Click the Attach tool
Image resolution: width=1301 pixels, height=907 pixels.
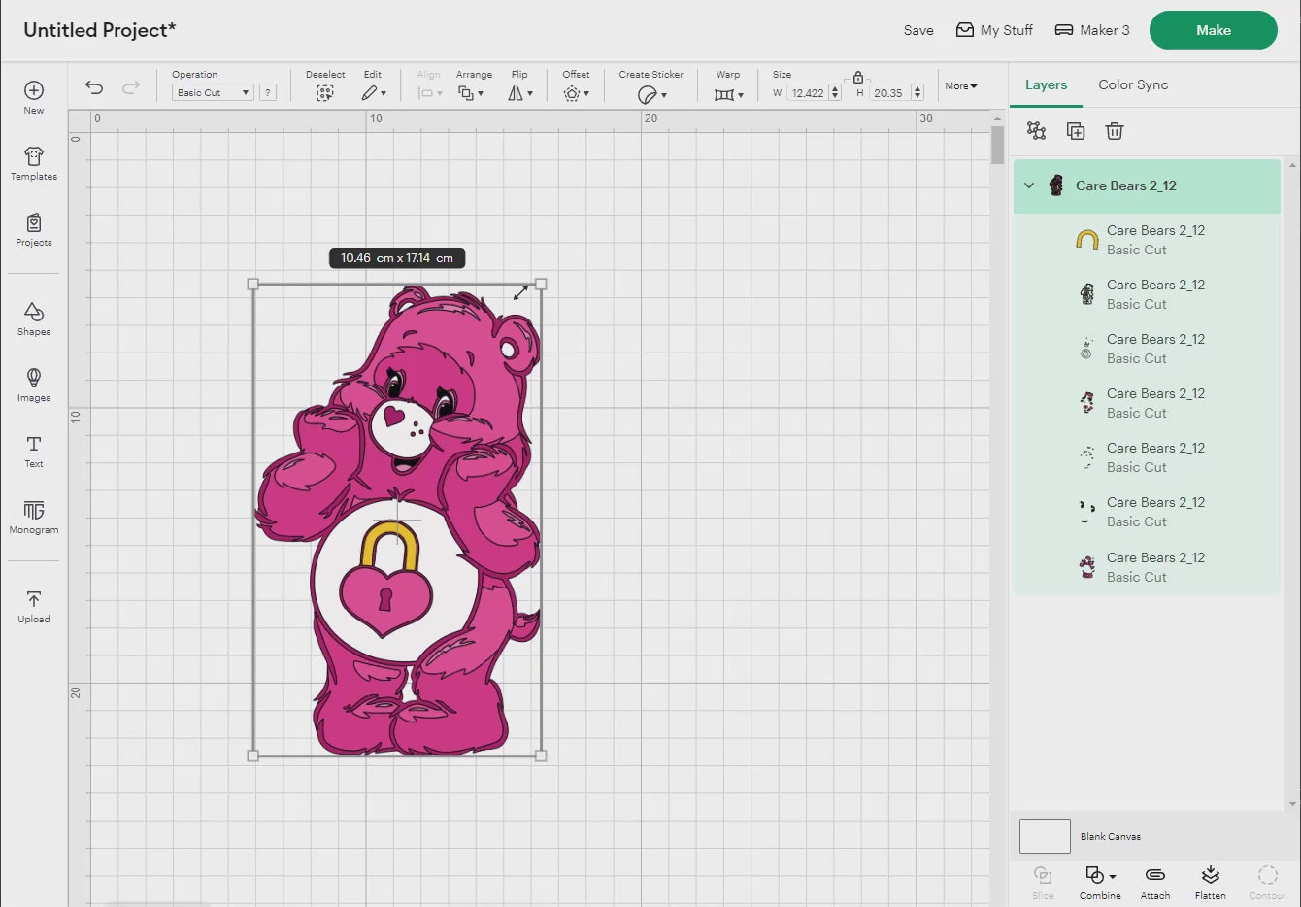coord(1155,882)
